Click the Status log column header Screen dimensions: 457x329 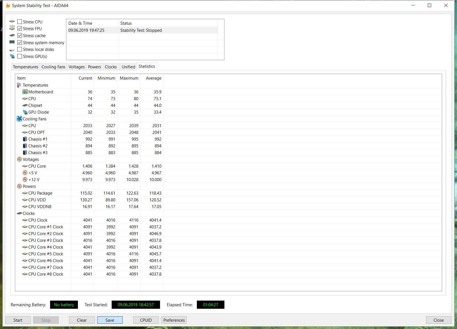point(168,23)
